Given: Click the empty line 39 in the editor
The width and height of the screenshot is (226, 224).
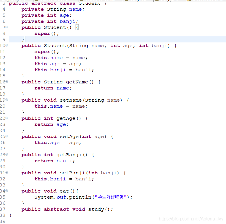Looking at the screenshot, I should pyautogui.click(x=117, y=221).
